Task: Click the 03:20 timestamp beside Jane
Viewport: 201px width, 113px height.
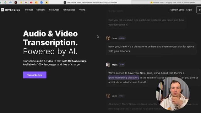Action: coord(122,38)
